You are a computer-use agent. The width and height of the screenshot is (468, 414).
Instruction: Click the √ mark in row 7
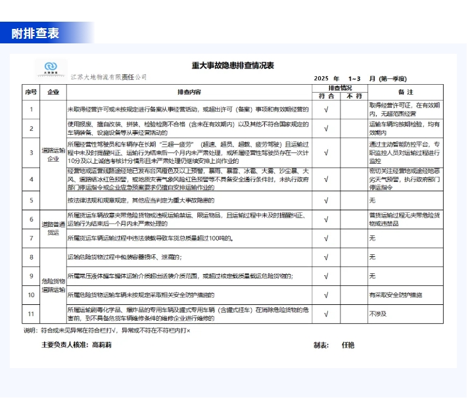tap(326, 239)
